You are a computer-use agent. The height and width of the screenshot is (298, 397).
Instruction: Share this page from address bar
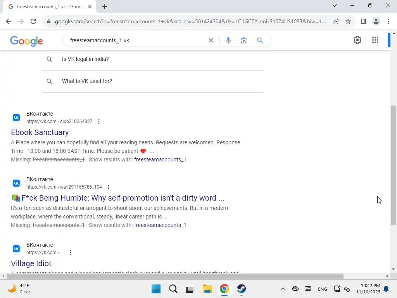[336, 22]
